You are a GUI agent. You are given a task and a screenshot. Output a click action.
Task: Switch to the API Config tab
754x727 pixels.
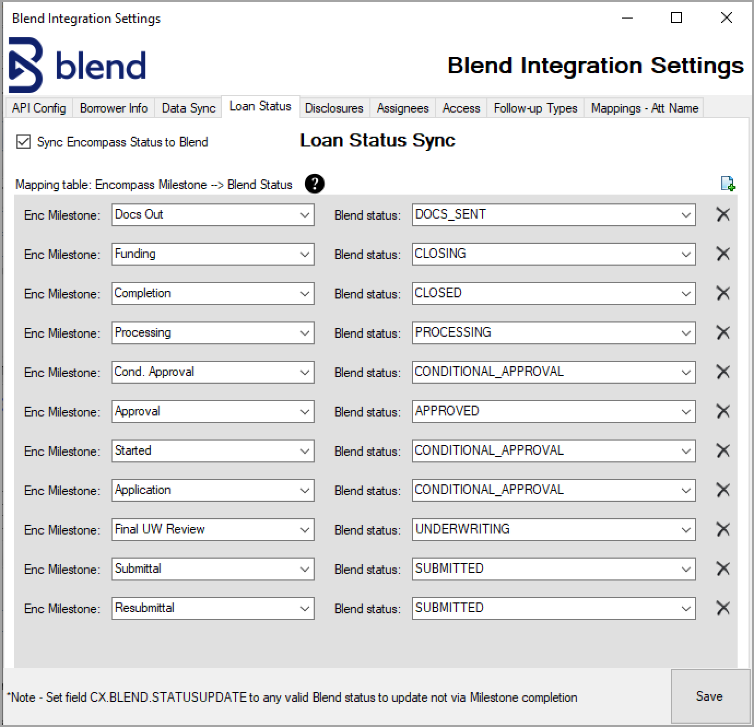[x=39, y=108]
